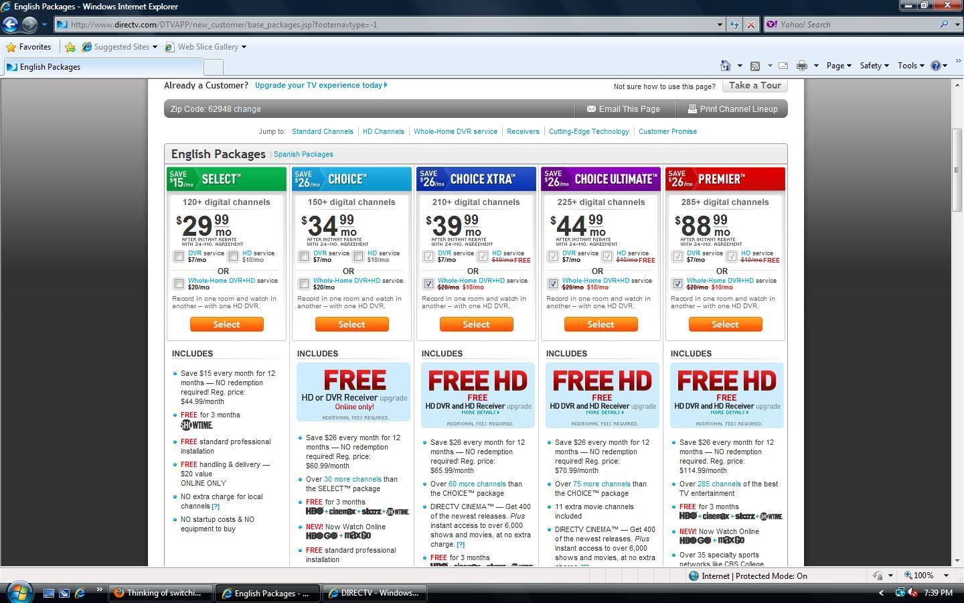
Task: Open the Safety menu dropdown
Action: click(x=874, y=66)
